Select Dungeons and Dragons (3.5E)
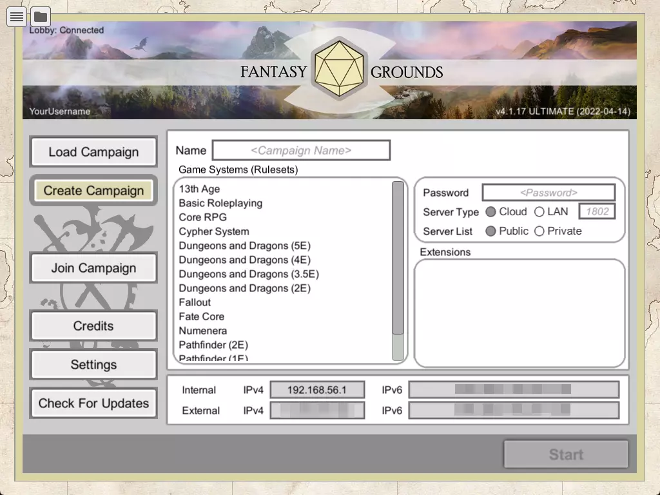Screen dimensions: 660x495 coord(249,274)
